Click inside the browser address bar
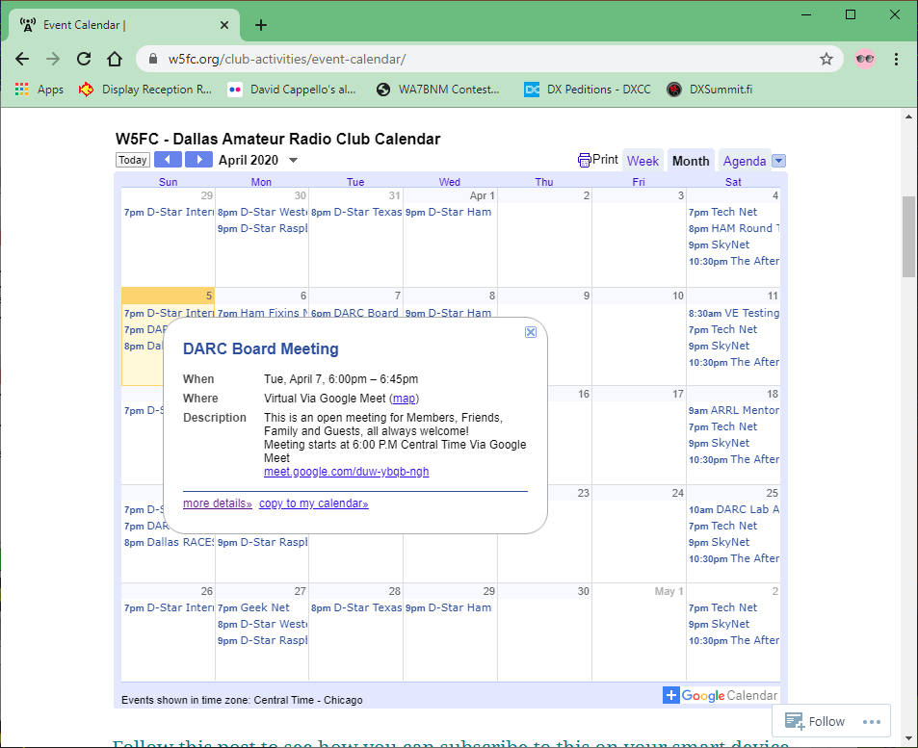The width and height of the screenshot is (918, 748). [385, 59]
